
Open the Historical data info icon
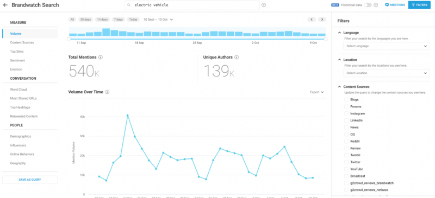point(376,5)
